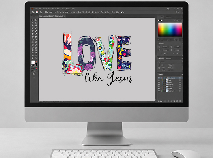Click the large white Fill swatch in toolbar
213x158 pixels.
point(33,62)
